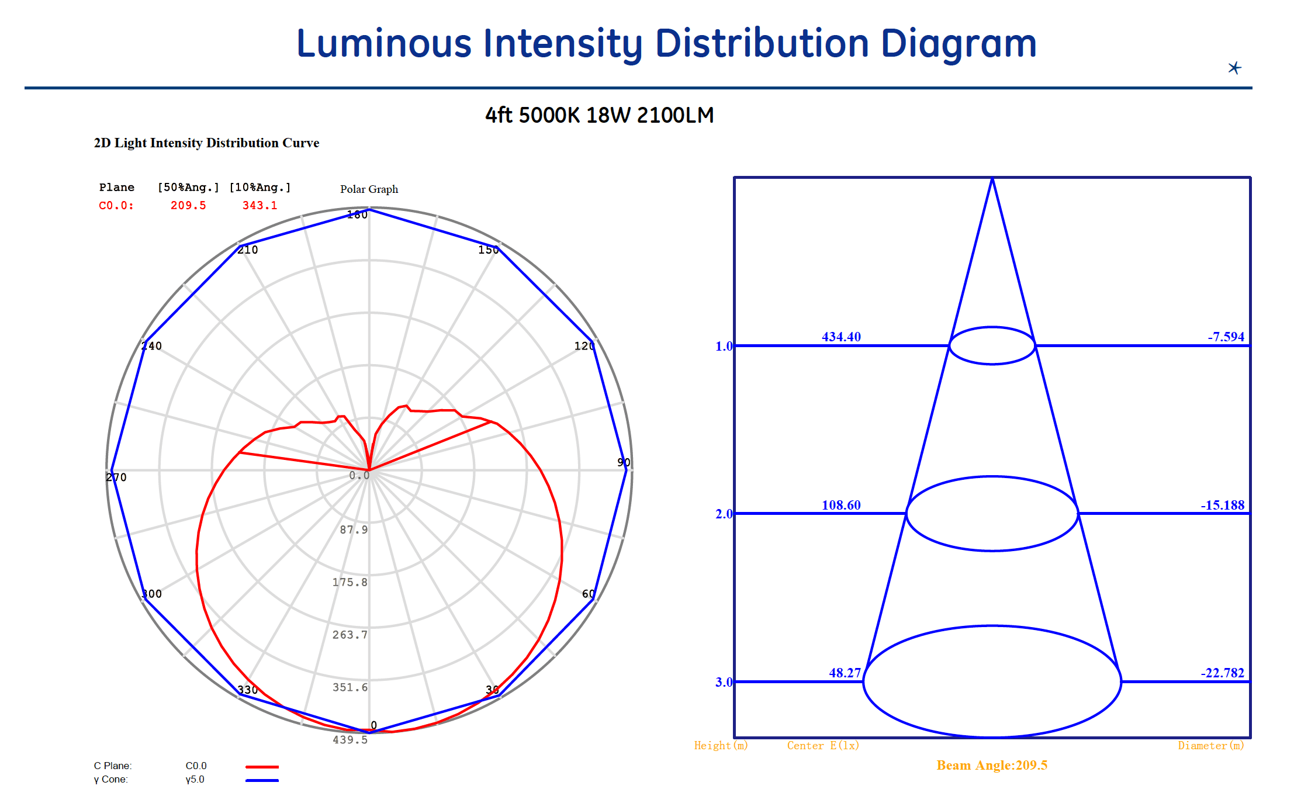Click the radial scale value 87.9
This screenshot has height=803, width=1294.
click(x=354, y=529)
